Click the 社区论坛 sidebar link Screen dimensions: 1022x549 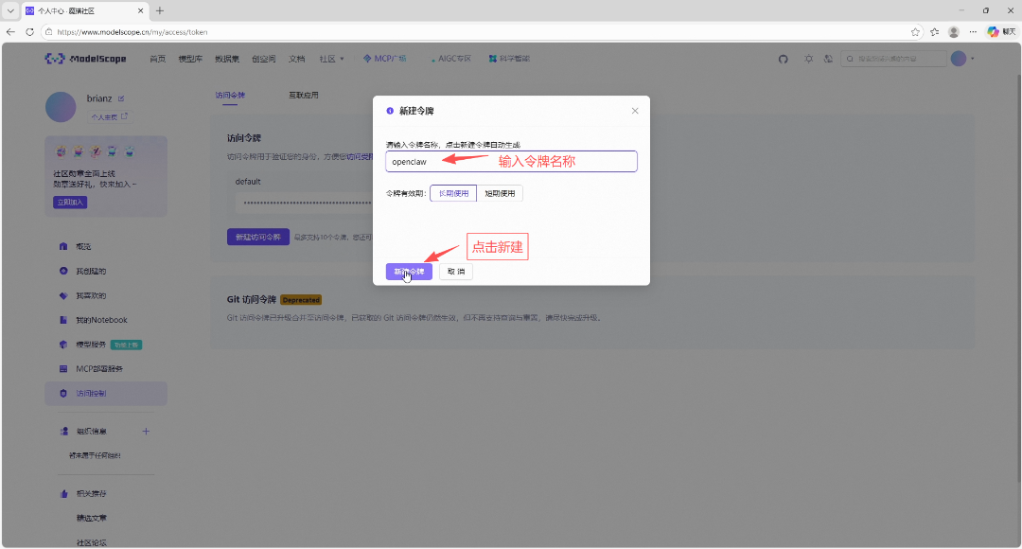(x=91, y=542)
